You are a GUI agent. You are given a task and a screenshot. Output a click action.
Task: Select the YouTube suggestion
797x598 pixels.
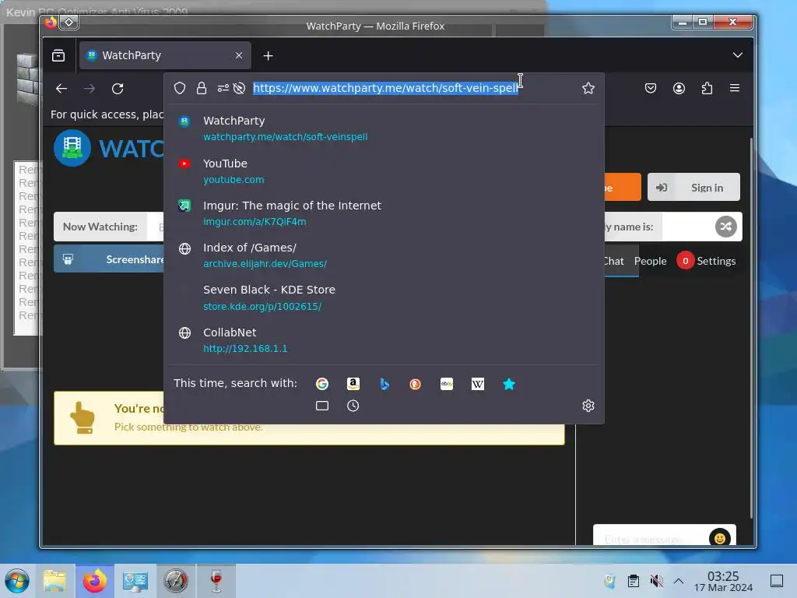pyautogui.click(x=384, y=171)
